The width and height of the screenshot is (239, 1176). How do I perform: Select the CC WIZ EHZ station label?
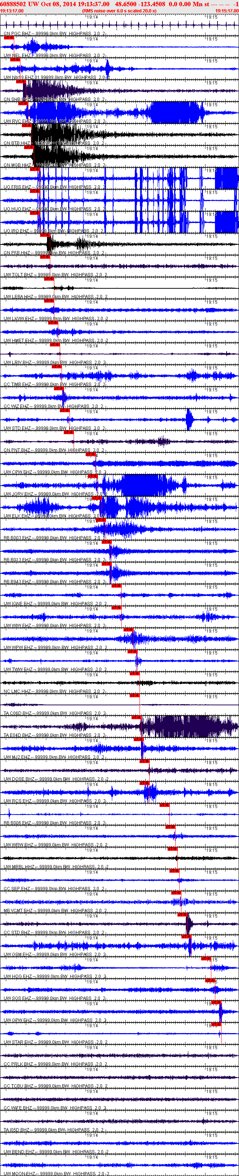tap(16, 406)
